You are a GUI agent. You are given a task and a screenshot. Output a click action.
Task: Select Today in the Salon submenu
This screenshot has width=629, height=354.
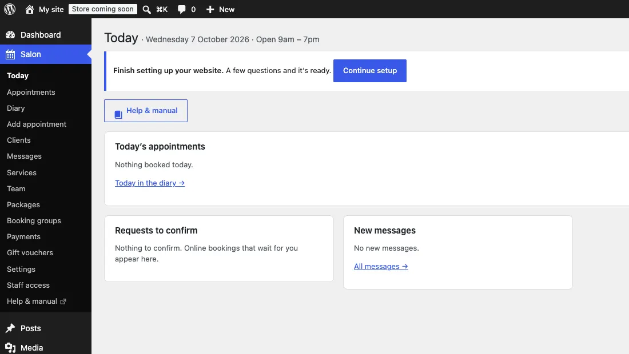18,76
